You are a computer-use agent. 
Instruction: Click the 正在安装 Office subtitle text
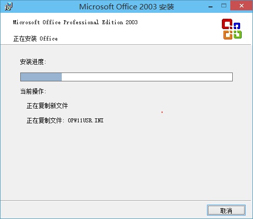(36, 39)
